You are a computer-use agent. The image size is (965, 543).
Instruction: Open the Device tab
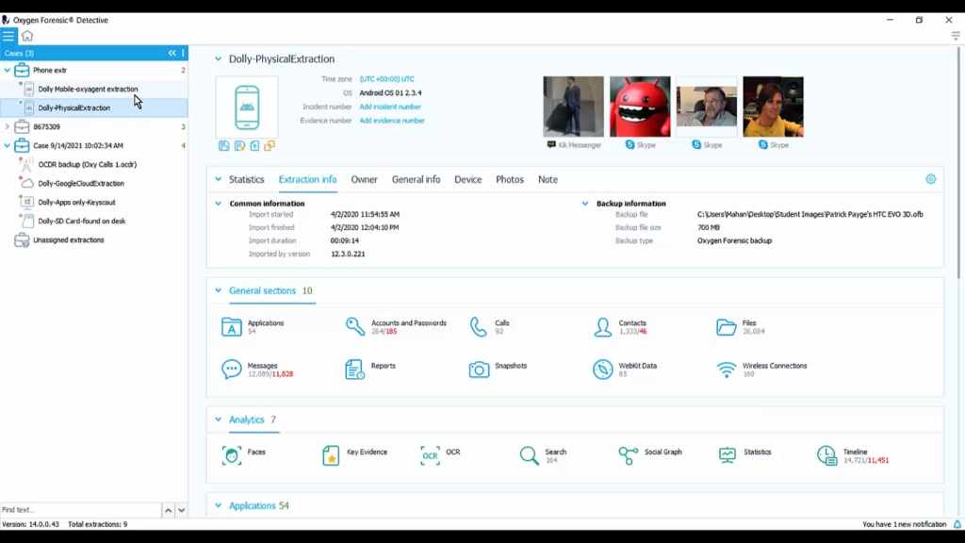tap(467, 179)
